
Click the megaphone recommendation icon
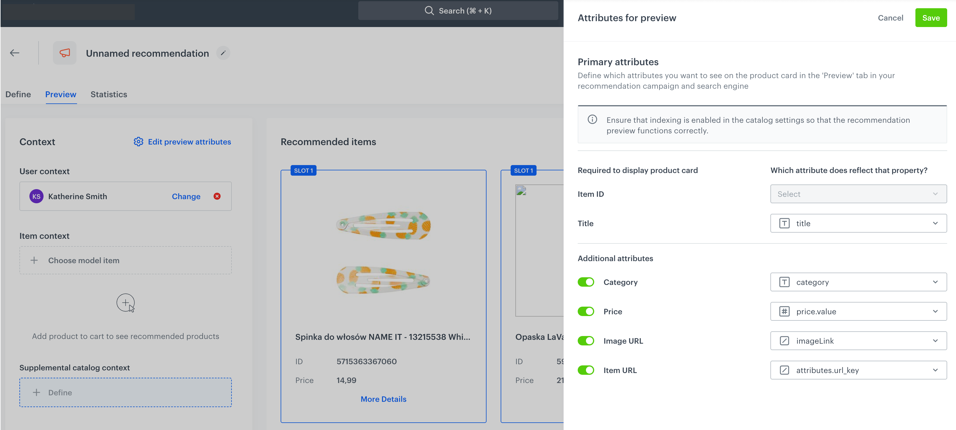(x=65, y=53)
